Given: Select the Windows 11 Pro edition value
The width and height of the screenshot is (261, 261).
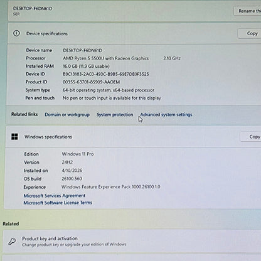Looking at the screenshot, I should click(78, 154).
